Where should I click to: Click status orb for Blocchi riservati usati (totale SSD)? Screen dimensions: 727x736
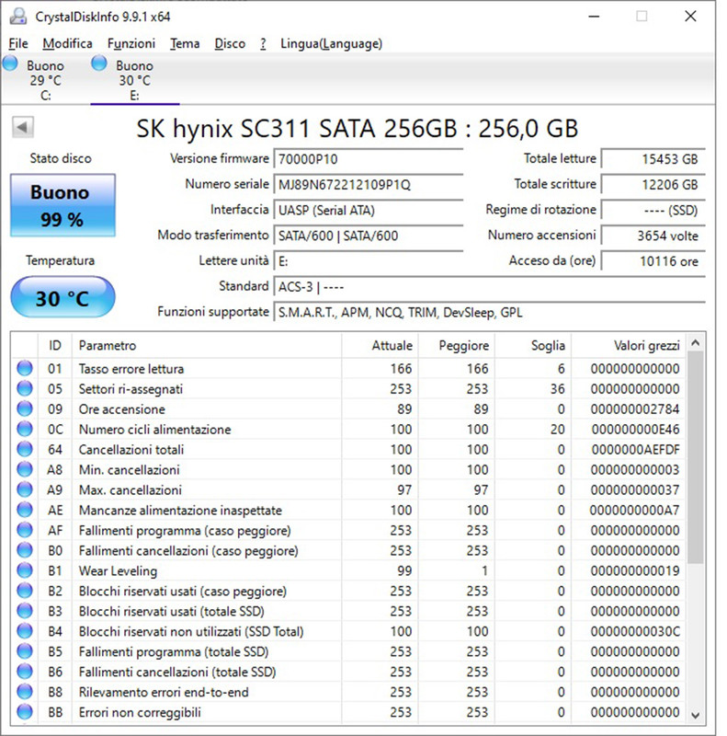(x=25, y=611)
